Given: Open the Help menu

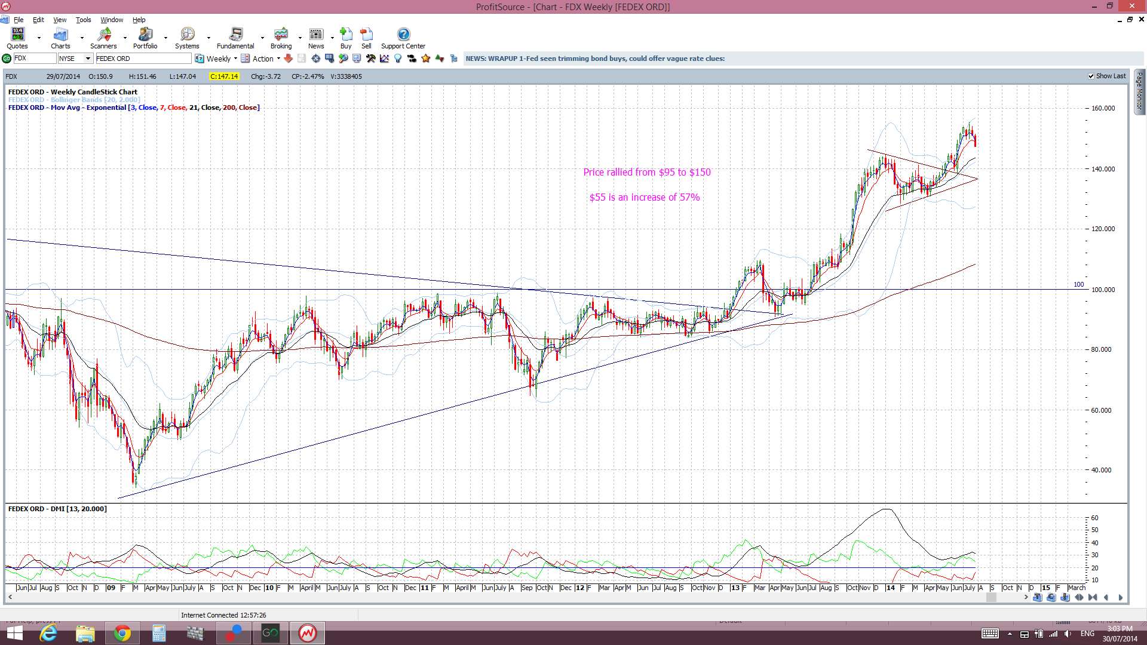Looking at the screenshot, I should 139,20.
